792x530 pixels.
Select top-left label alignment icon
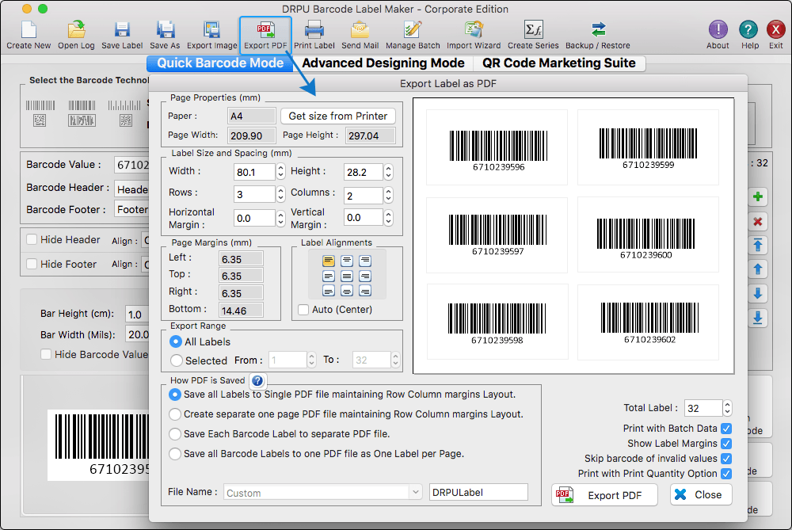pos(329,261)
